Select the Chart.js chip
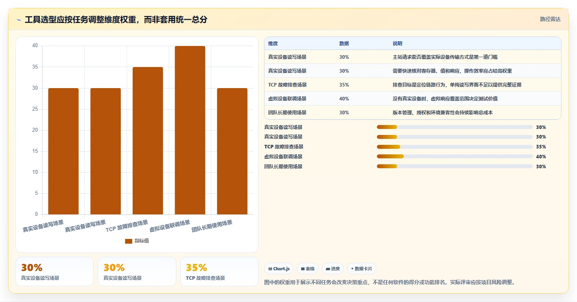Screen dimensions: 577x302 pos(279,269)
